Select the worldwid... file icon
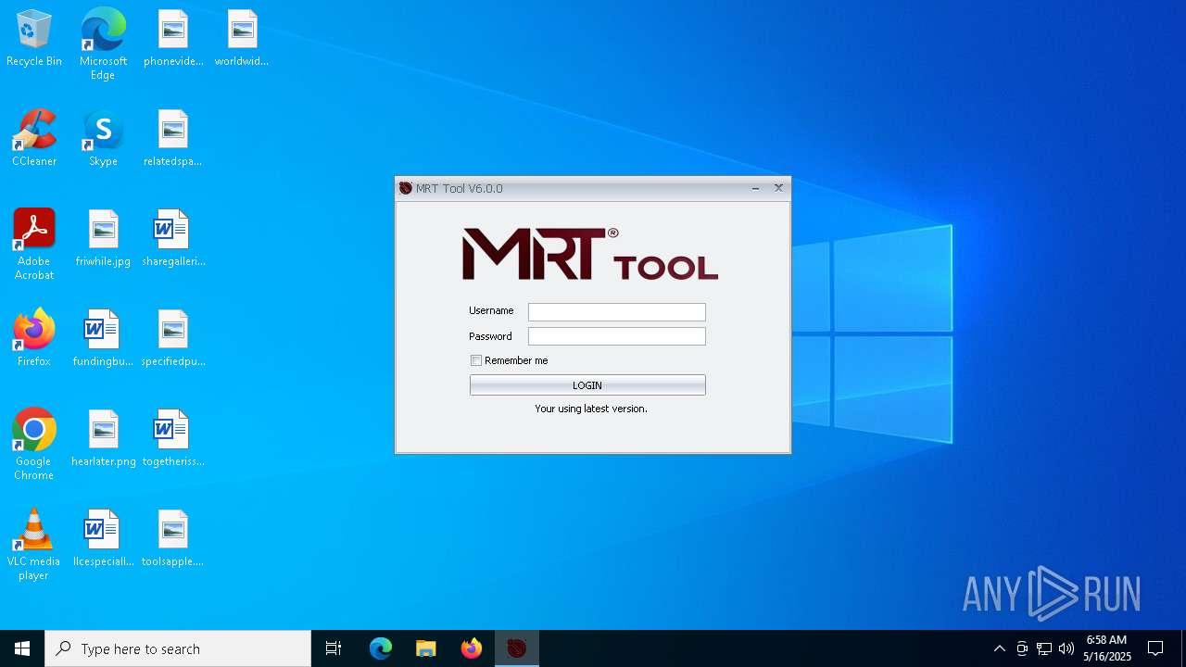 [242, 39]
